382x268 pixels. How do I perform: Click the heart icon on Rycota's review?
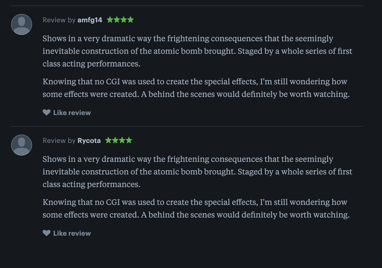(46, 233)
